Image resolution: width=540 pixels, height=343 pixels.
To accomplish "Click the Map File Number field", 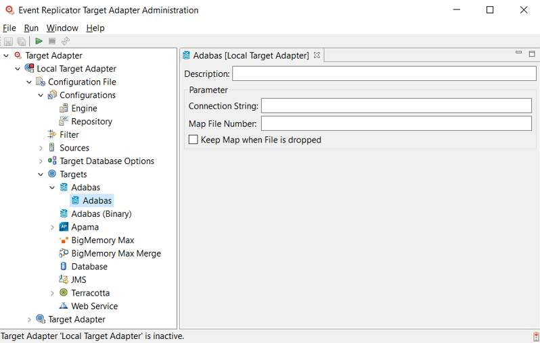I will click(396, 124).
